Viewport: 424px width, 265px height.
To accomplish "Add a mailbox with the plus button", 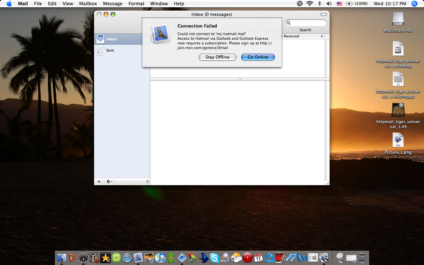I will [99, 182].
